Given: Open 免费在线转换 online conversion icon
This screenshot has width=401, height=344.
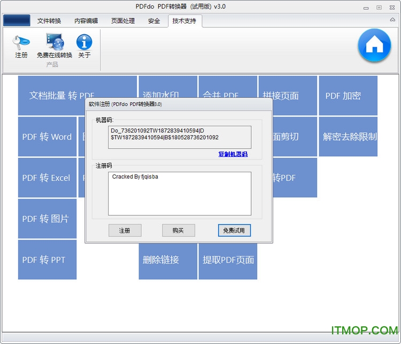Looking at the screenshot, I should (x=55, y=46).
